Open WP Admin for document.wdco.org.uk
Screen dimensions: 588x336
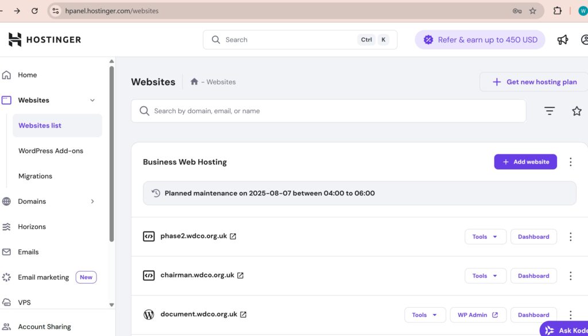point(478,315)
